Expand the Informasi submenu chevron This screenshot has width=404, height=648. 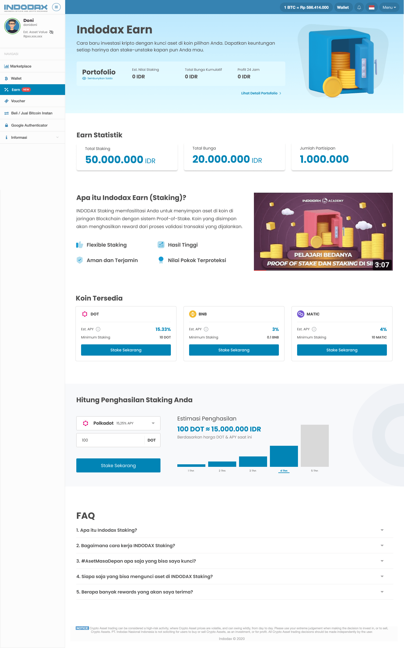pos(58,137)
